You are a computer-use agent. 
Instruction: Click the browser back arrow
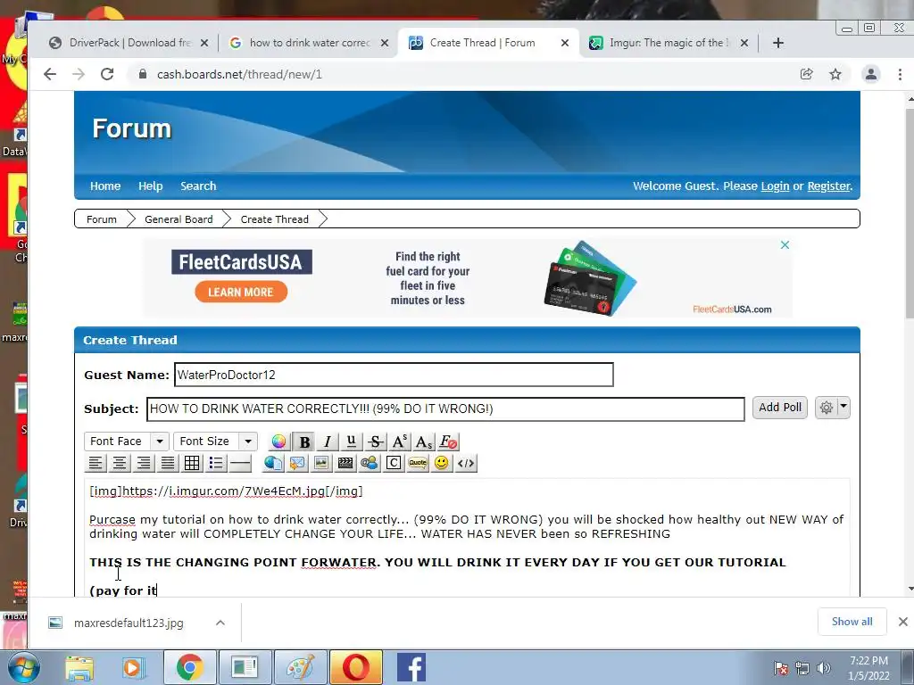pos(50,74)
